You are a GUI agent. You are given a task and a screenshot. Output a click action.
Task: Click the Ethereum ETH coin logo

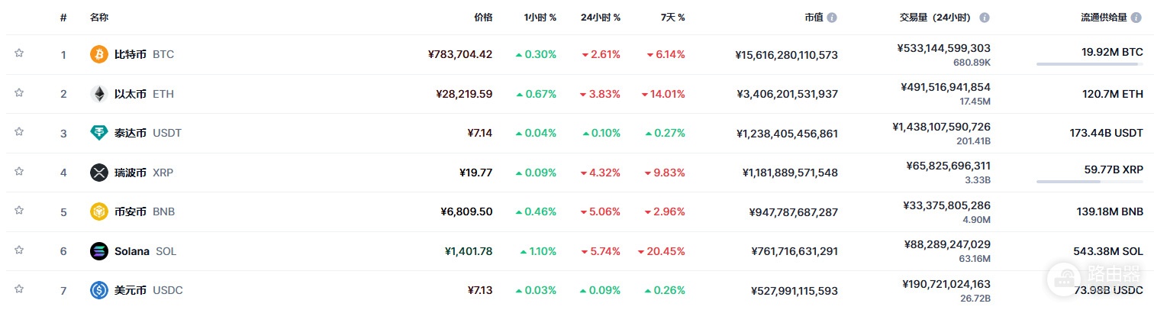click(99, 94)
